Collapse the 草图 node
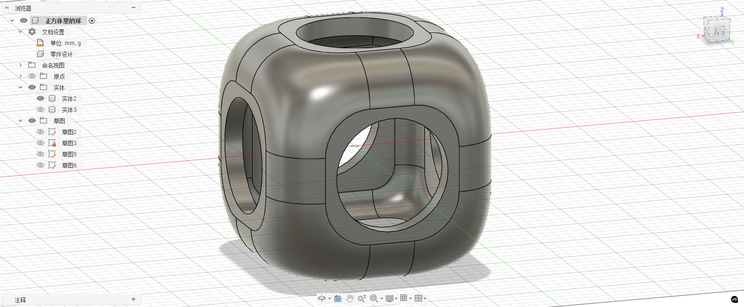The height and width of the screenshot is (307, 744). [x=20, y=121]
